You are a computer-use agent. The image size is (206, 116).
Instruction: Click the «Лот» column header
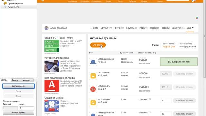[91, 53]
